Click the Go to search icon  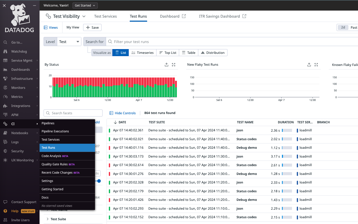coord(5,42)
